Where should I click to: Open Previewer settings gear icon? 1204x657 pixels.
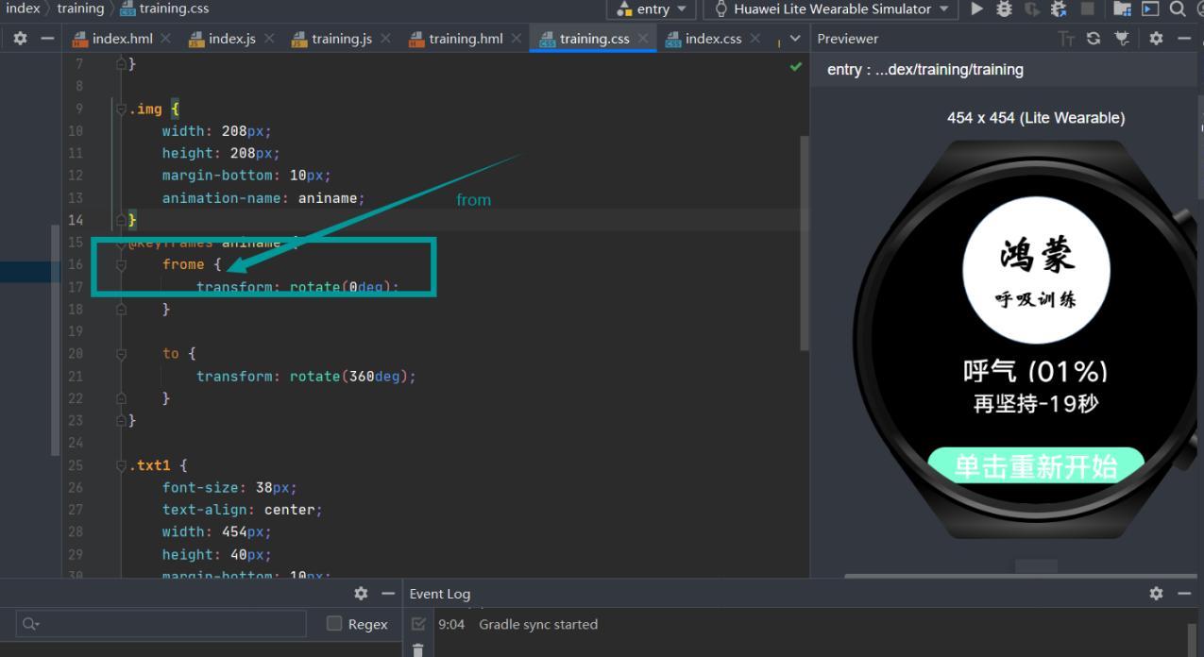coord(1156,39)
